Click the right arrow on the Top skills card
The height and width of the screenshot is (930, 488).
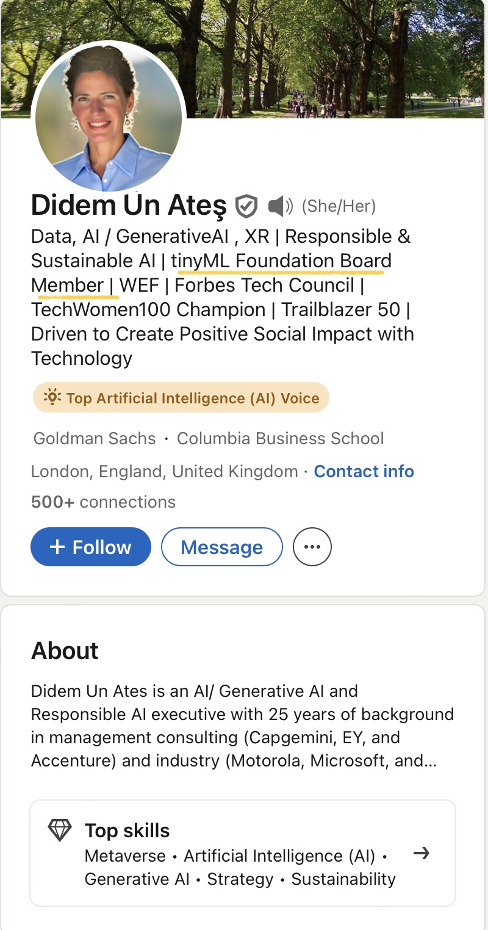[x=421, y=853]
